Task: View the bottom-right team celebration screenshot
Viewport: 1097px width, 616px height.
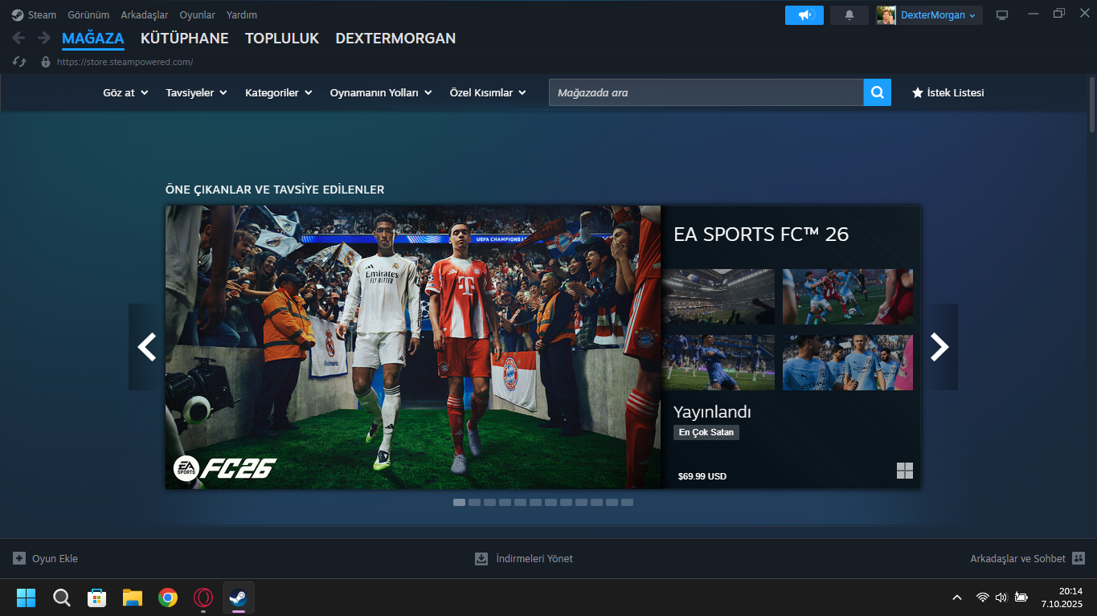Action: [x=848, y=362]
